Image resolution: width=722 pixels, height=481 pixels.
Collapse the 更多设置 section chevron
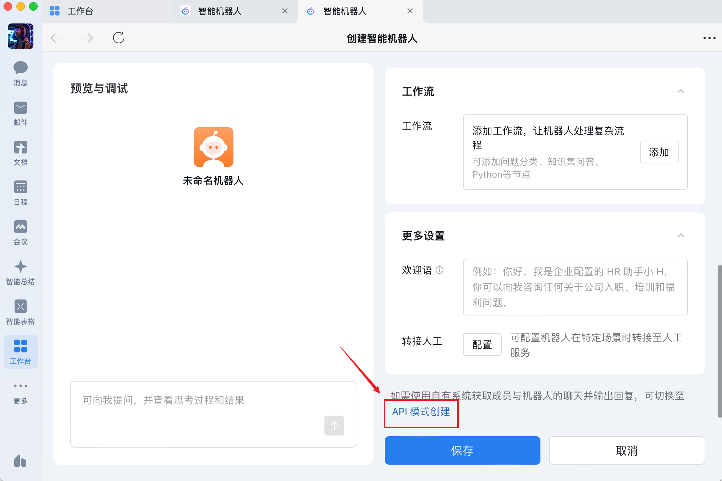680,236
